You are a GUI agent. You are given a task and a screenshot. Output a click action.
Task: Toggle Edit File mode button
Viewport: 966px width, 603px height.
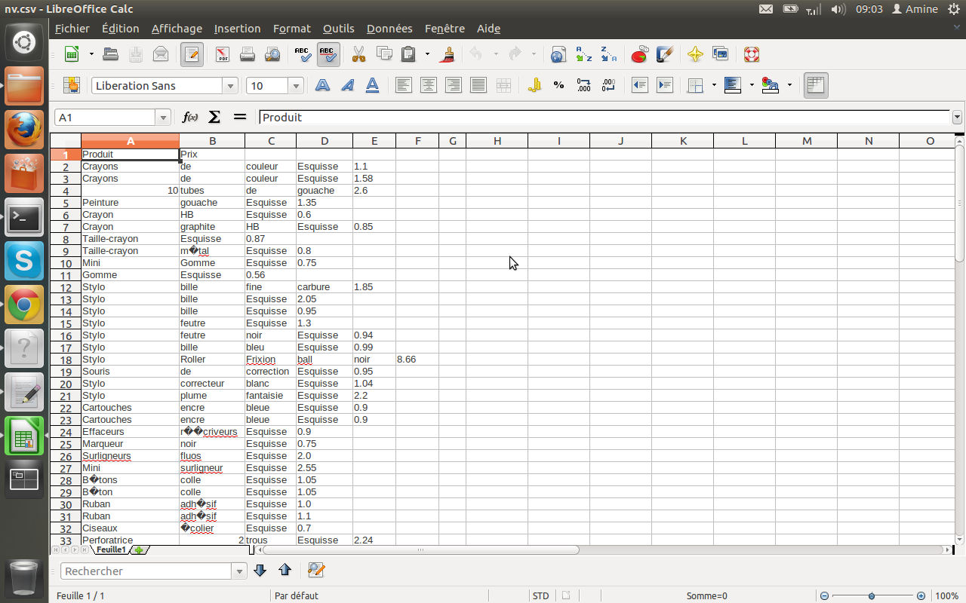(192, 54)
